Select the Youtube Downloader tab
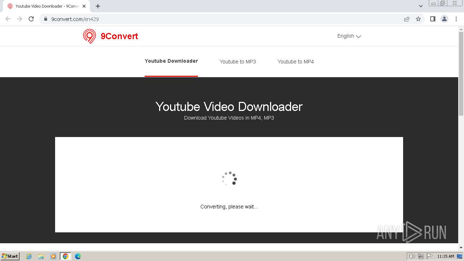 click(171, 61)
